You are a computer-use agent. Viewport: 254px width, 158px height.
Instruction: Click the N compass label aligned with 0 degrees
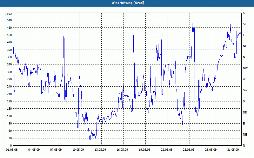pos(244,146)
